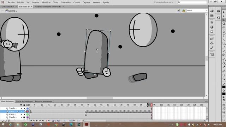This screenshot has width=226, height=127.
Task: Activate the Free Transform tool
Action: (x=224, y=20)
